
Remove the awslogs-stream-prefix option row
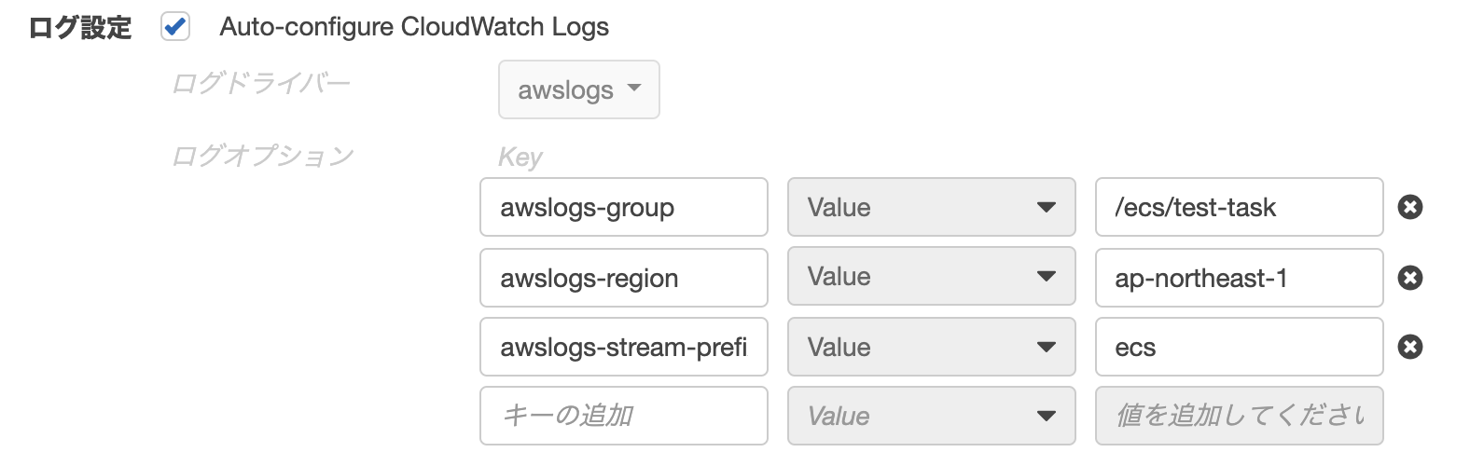pos(1409,347)
